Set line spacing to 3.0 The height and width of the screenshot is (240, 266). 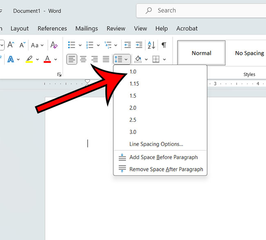point(160,132)
